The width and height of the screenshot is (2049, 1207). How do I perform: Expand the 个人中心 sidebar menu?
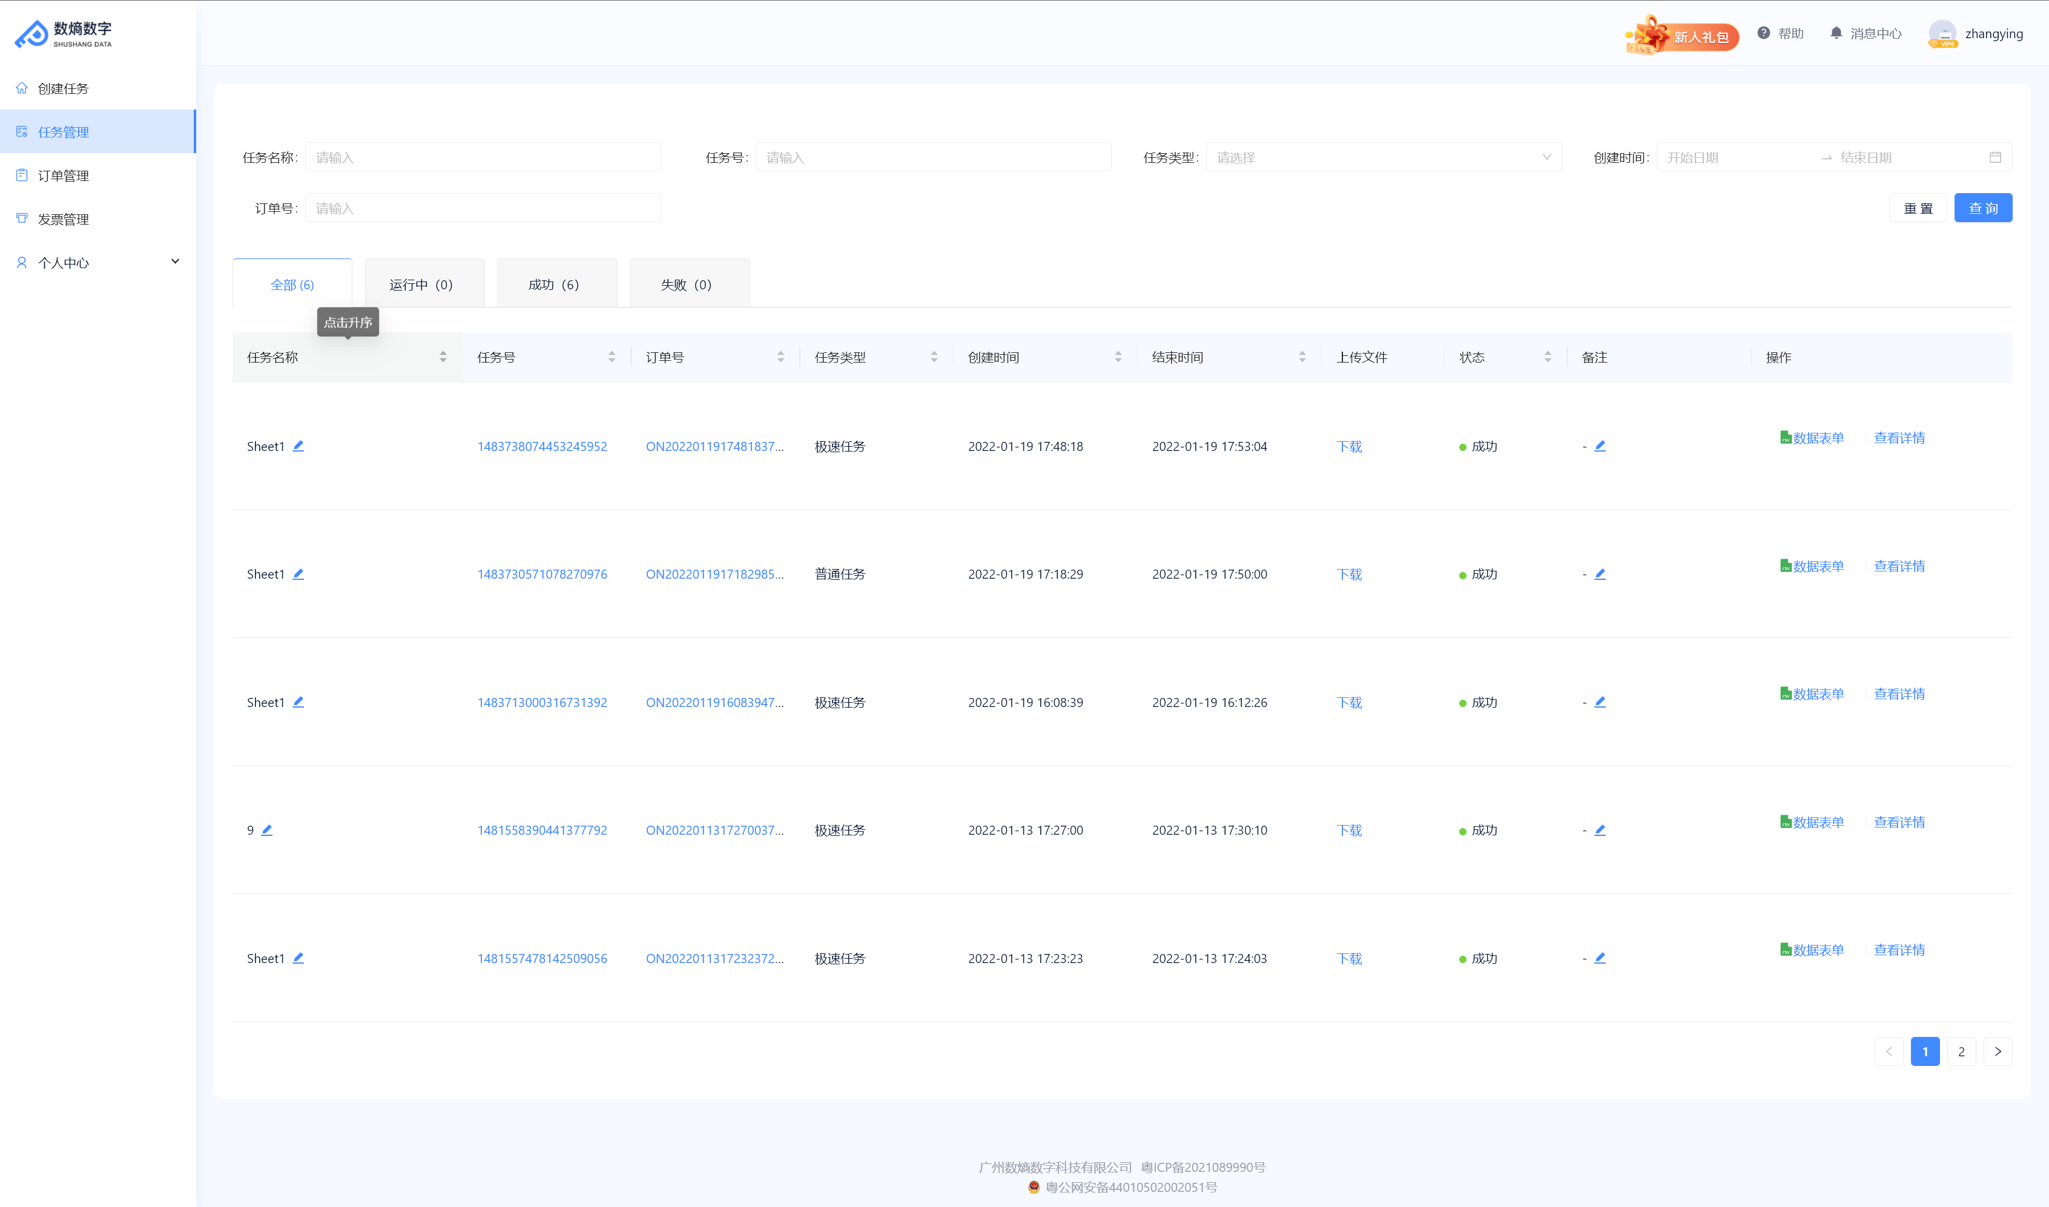[97, 263]
